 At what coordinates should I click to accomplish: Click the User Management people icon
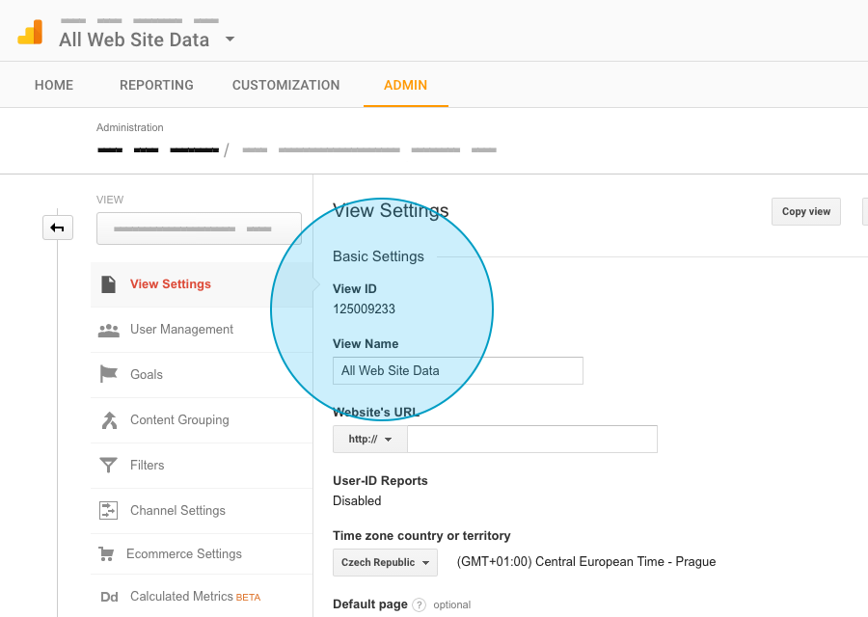click(x=108, y=331)
